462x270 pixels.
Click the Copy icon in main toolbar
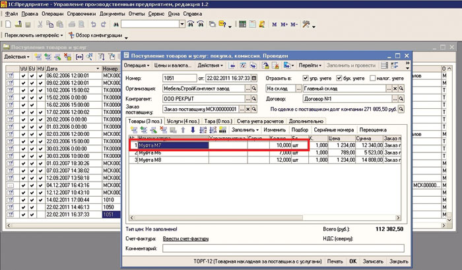click(x=50, y=24)
